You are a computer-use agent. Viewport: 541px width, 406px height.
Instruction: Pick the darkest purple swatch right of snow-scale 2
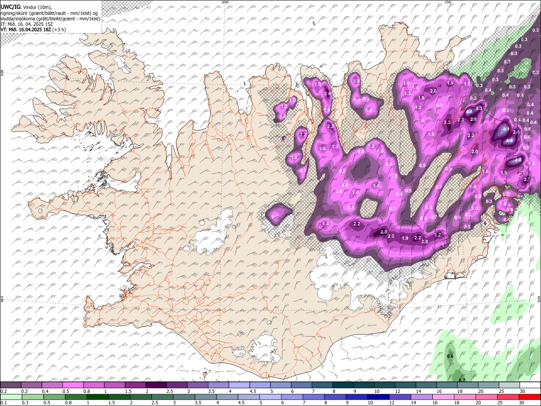pos(156,385)
